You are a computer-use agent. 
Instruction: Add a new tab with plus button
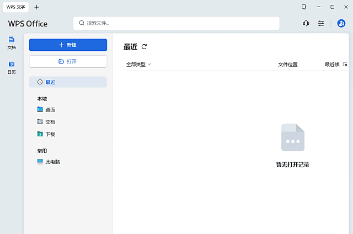click(x=36, y=7)
